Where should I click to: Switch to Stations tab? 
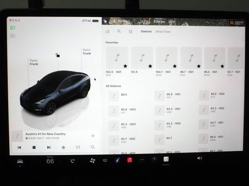click(x=146, y=31)
